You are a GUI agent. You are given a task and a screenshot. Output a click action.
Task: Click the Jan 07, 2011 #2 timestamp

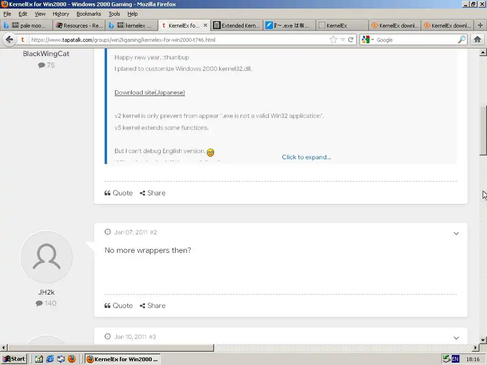[136, 232]
